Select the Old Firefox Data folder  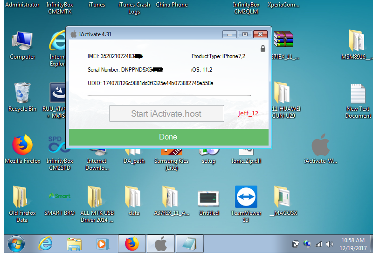tap(22, 204)
